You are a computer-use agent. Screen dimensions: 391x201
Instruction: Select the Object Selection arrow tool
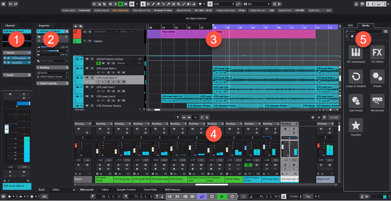[x=143, y=4]
